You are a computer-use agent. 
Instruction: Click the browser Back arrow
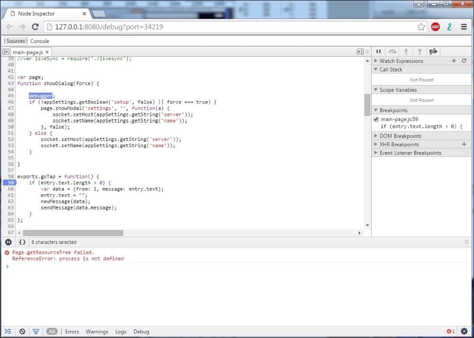[9, 27]
